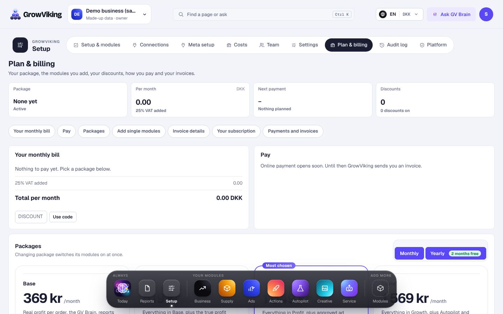This screenshot has height=314, width=503.
Task: Click the Nothing planned payment text
Action: click(275, 109)
